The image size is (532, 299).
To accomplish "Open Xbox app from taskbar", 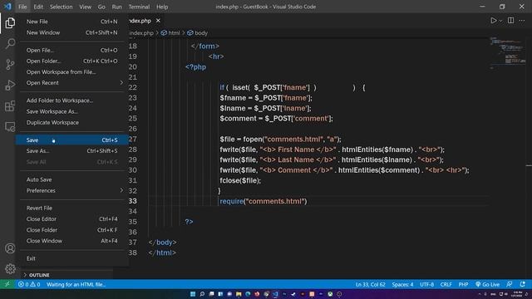I will 330,294.
